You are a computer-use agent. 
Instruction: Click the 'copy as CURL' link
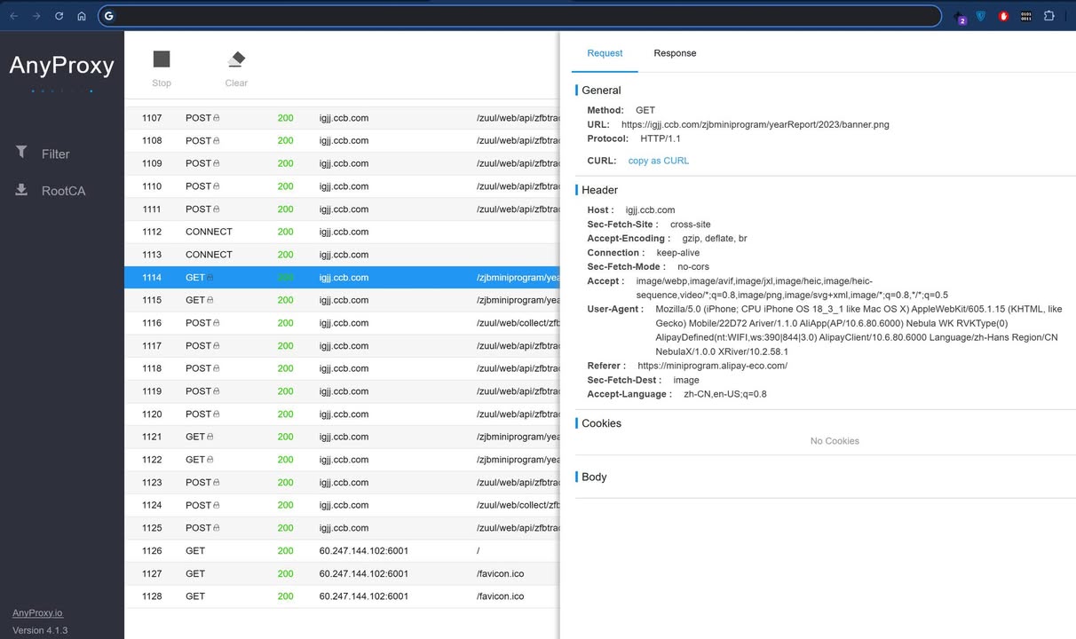point(658,161)
